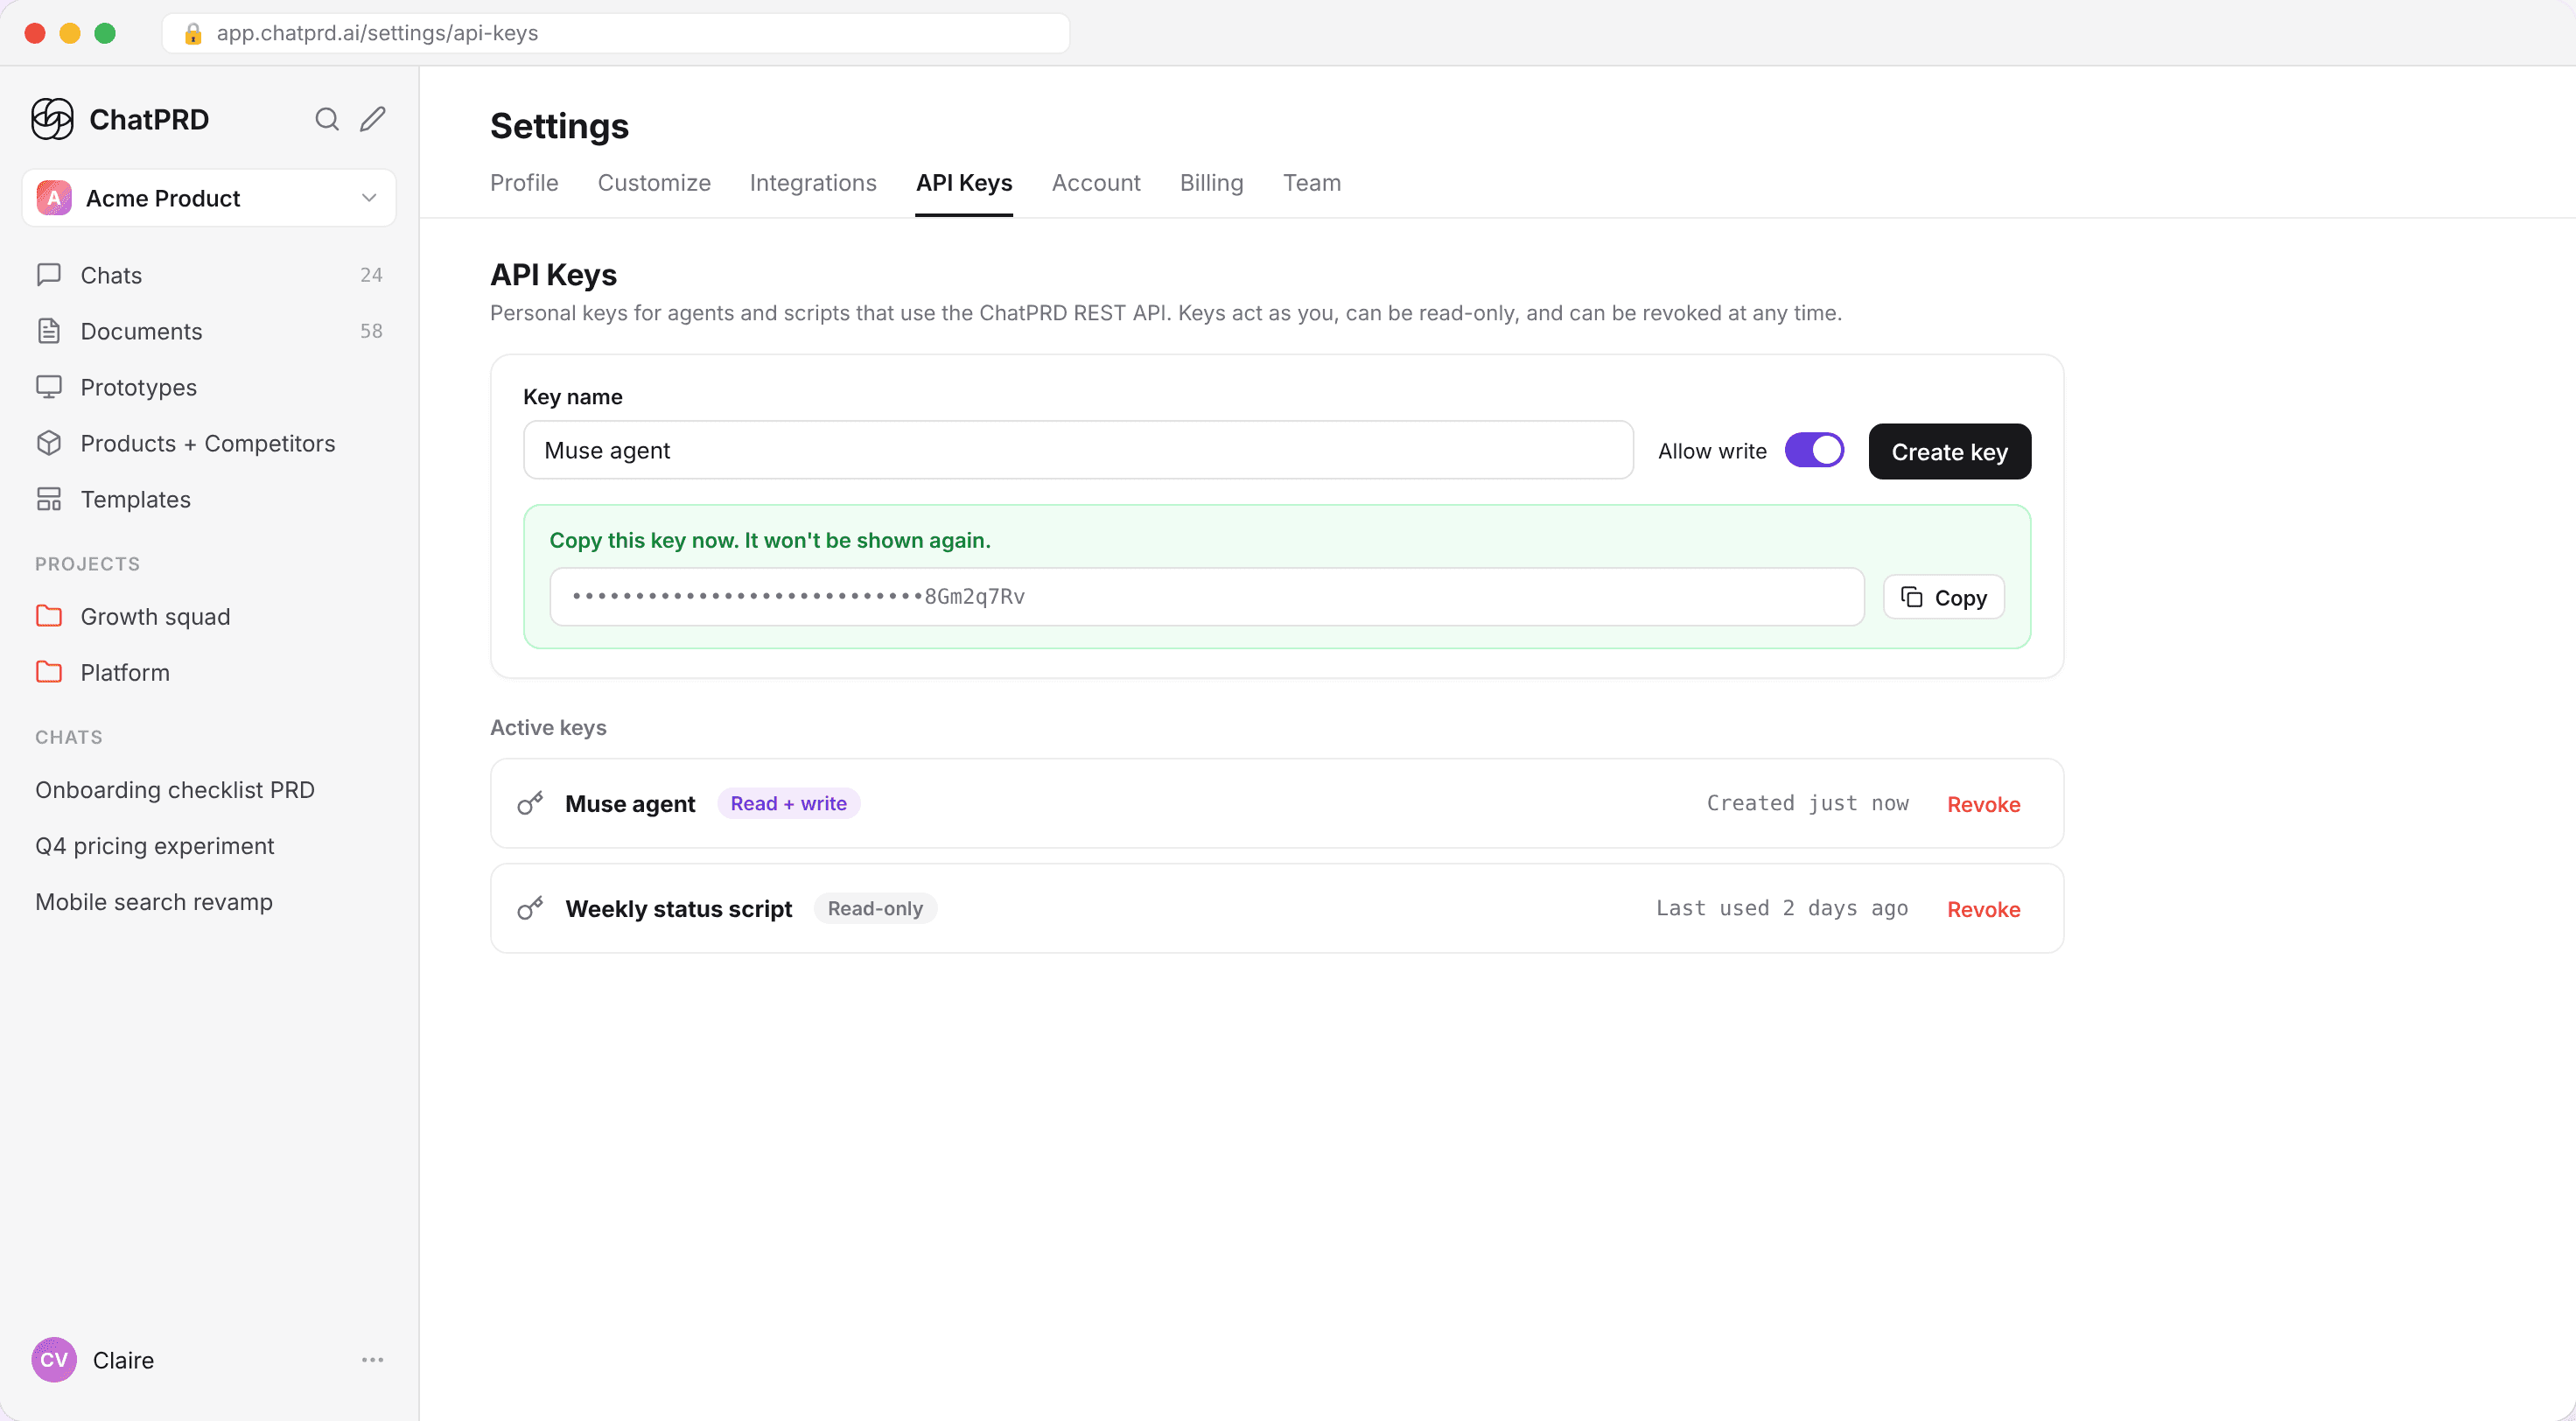This screenshot has height=1421, width=2576.
Task: Click the Chats count 24
Action: pyautogui.click(x=371, y=275)
